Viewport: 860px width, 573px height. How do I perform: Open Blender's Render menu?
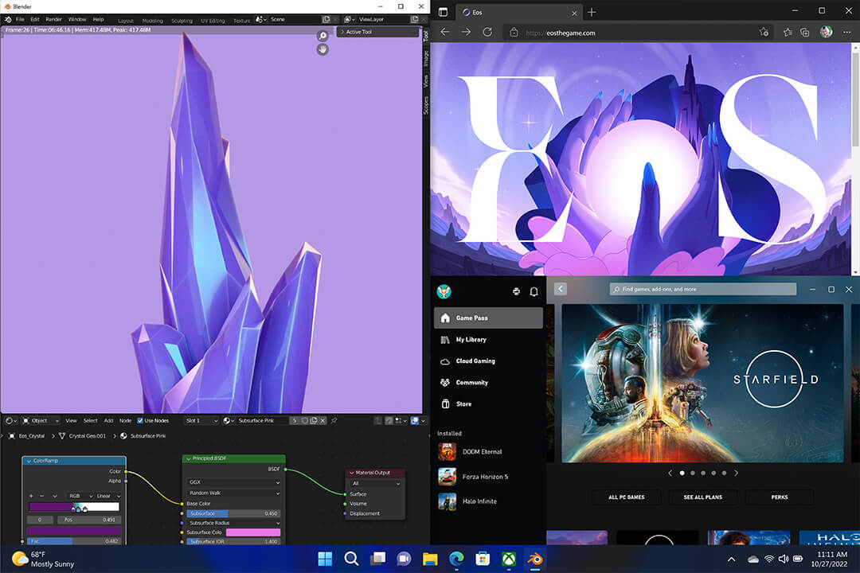pos(53,18)
